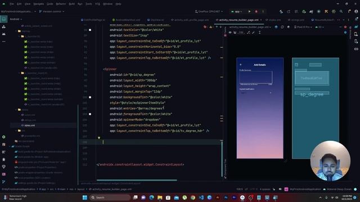Open the Tools menu
Viewport: 360px width, 202px height.
pyautogui.click(x=89, y=4)
